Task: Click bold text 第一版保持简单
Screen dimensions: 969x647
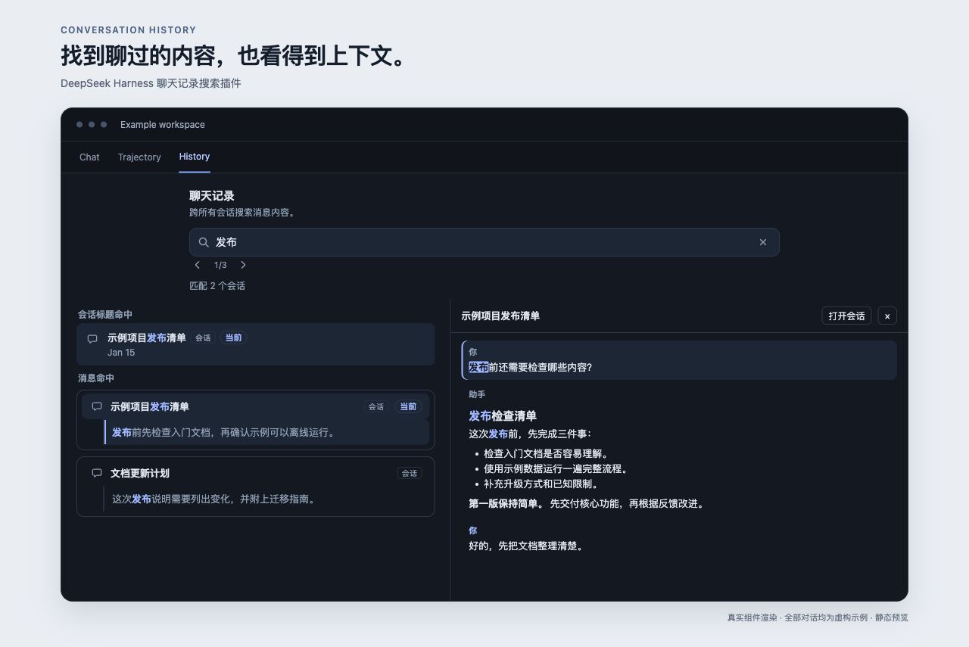Action: [506, 503]
